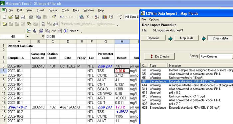Click the Copy icon in Excel toolbar
This screenshot has height=124, width=233.
click(39, 17)
